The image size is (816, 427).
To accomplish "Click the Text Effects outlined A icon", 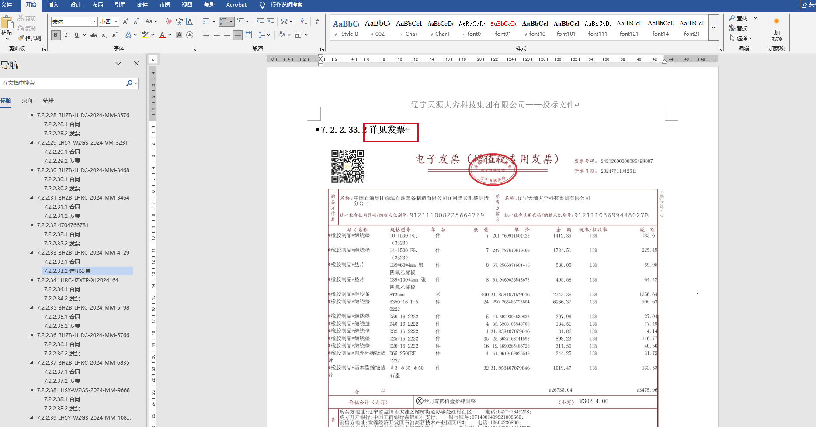I will pyautogui.click(x=128, y=35).
